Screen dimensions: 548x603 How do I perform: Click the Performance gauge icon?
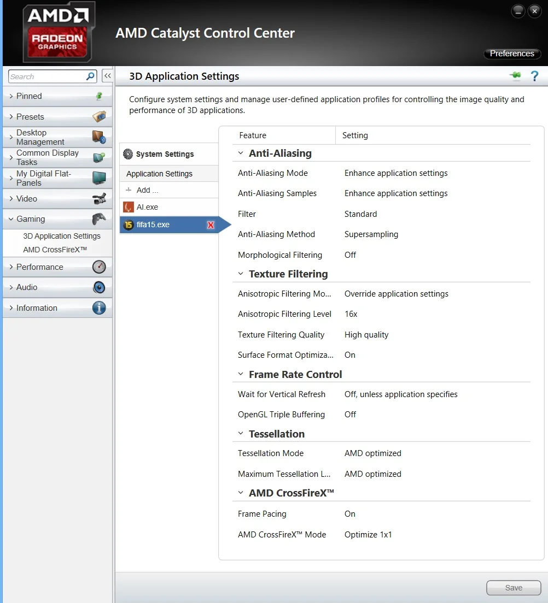click(x=99, y=267)
